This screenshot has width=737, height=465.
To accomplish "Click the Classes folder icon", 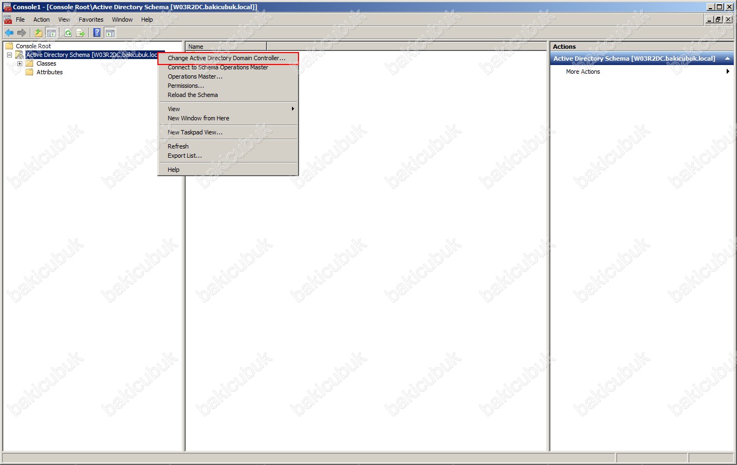I will point(29,63).
